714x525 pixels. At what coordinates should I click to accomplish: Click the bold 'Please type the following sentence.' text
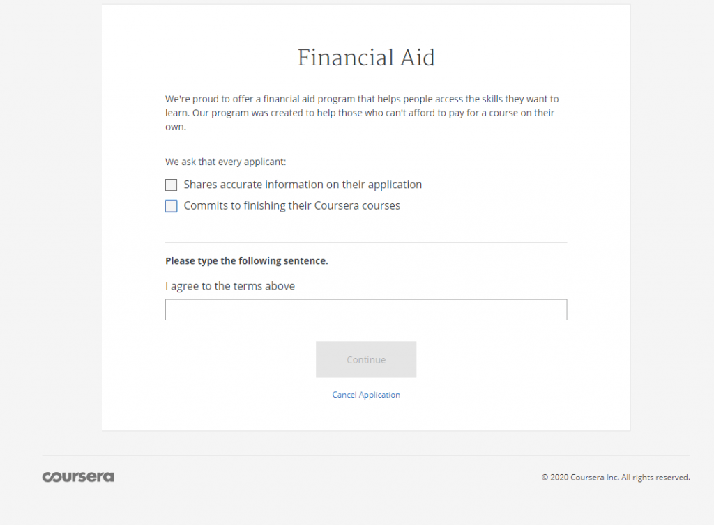click(246, 261)
